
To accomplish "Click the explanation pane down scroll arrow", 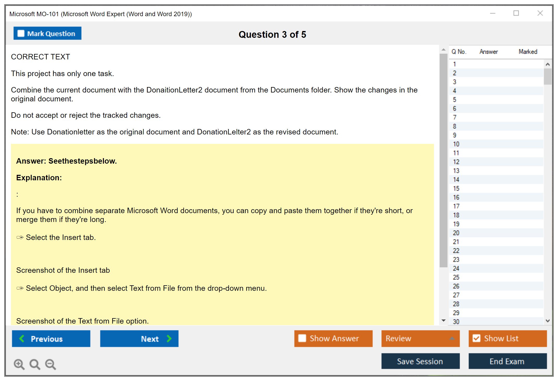I will pyautogui.click(x=443, y=320).
